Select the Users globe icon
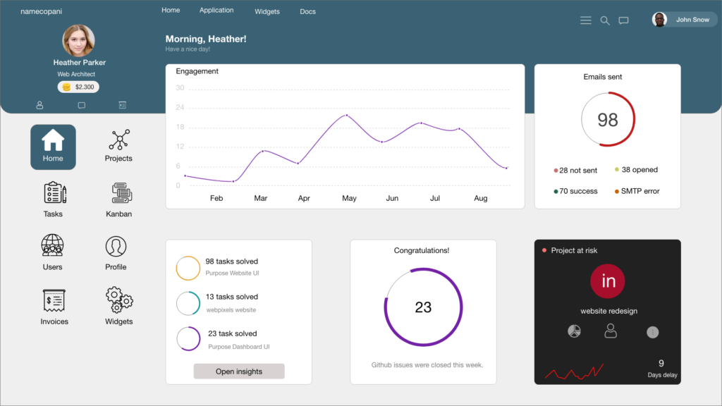722x406 pixels. [52, 245]
